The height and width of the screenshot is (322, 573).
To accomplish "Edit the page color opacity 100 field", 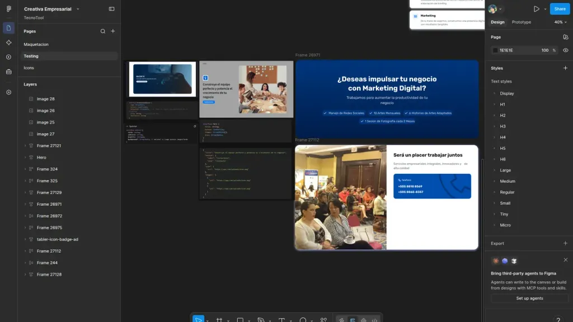I will pyautogui.click(x=545, y=50).
